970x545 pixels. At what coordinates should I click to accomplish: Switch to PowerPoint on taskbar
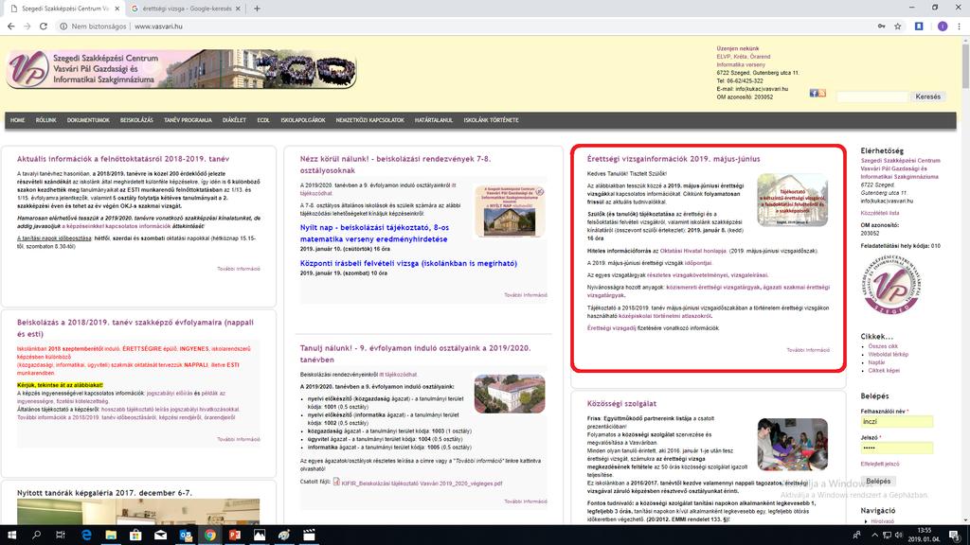(x=235, y=536)
